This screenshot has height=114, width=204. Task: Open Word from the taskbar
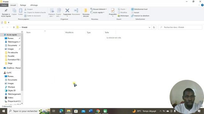(91, 111)
